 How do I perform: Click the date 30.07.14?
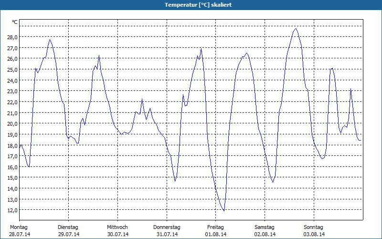118,235
